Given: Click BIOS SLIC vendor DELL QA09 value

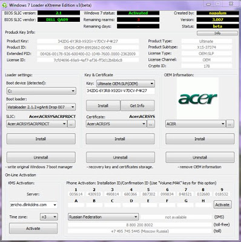Looking at the screenshot, I should click(59, 20).
